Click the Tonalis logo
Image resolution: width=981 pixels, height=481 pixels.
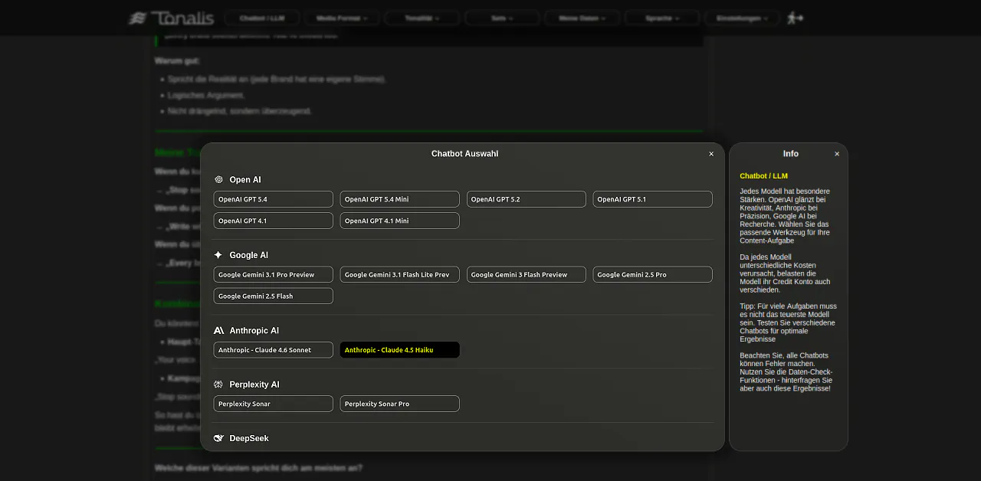click(171, 18)
